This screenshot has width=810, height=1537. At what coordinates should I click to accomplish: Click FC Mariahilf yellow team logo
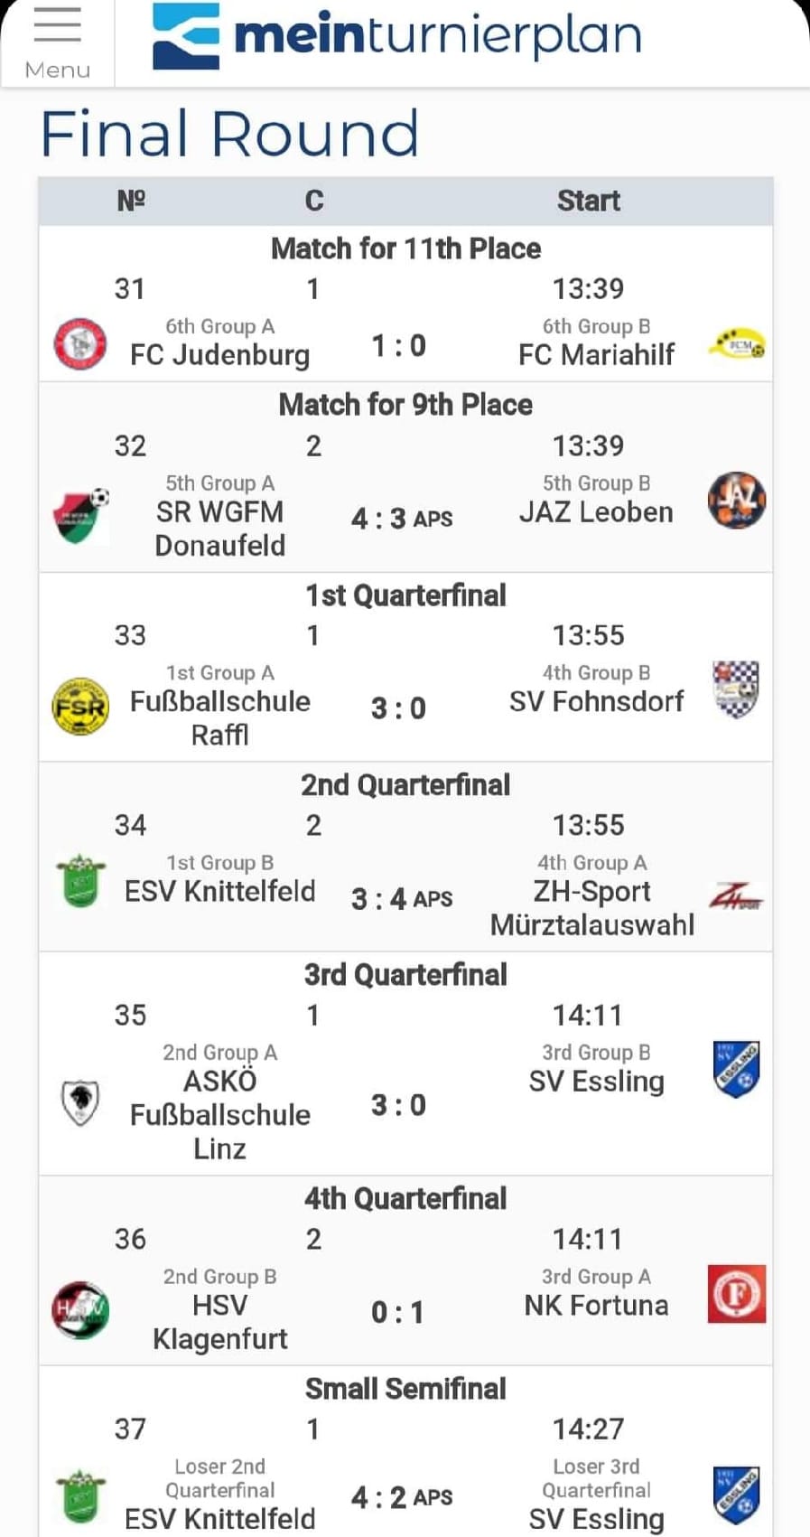tap(737, 344)
